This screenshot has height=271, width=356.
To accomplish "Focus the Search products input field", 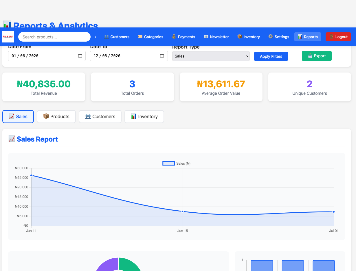I will click(54, 37).
